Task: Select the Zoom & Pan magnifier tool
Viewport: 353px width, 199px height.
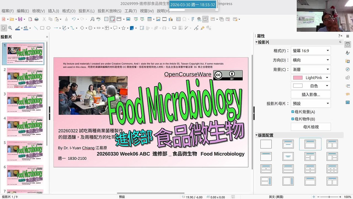Action: [x=10, y=28]
